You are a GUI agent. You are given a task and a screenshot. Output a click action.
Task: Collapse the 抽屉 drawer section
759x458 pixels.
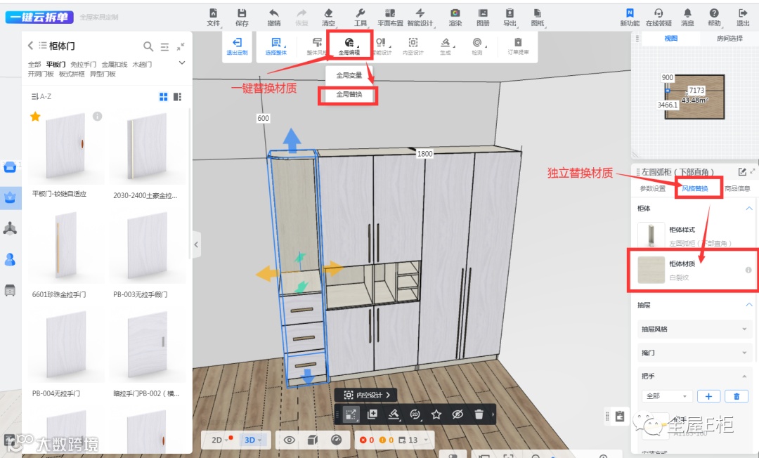point(749,305)
